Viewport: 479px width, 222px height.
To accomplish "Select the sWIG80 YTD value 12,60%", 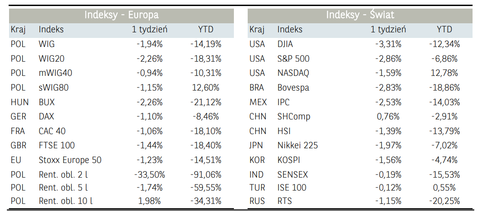I will point(205,88).
